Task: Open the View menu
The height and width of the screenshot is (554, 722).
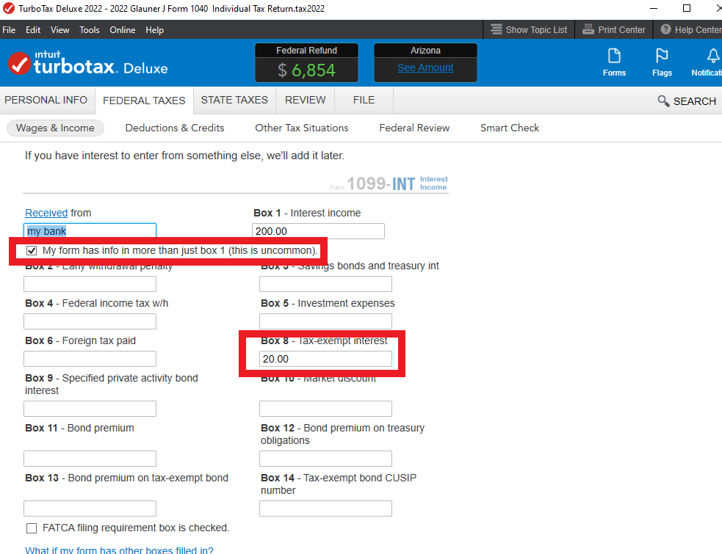Action: [59, 30]
